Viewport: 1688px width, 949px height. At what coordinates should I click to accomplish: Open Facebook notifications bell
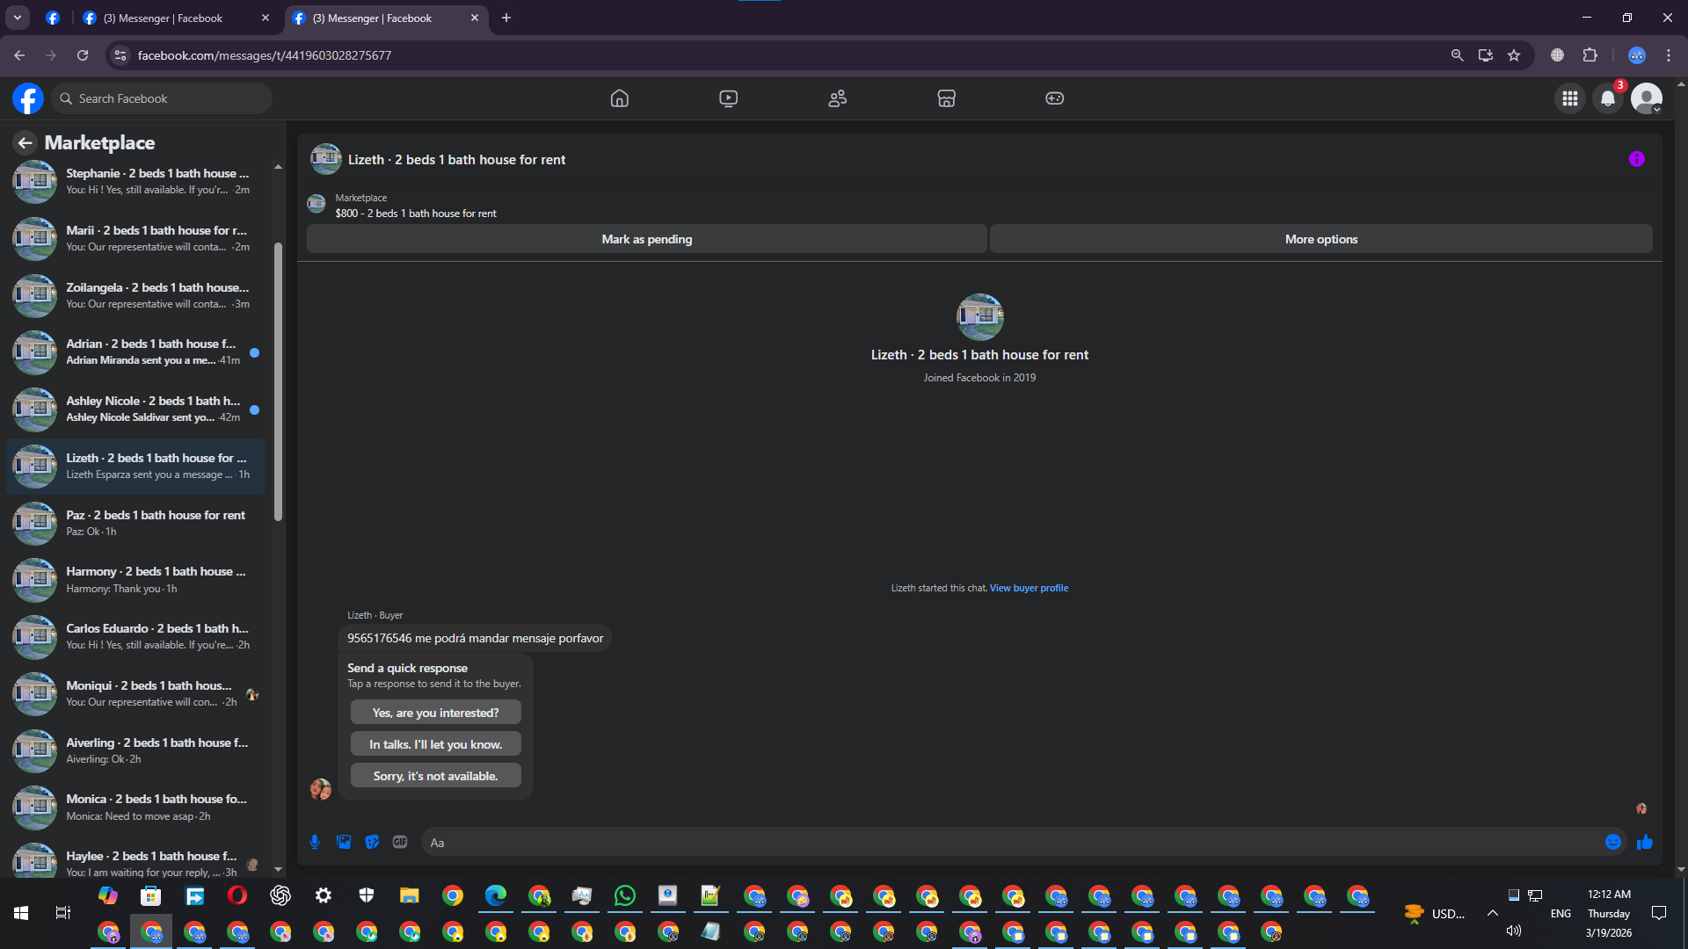(1608, 98)
